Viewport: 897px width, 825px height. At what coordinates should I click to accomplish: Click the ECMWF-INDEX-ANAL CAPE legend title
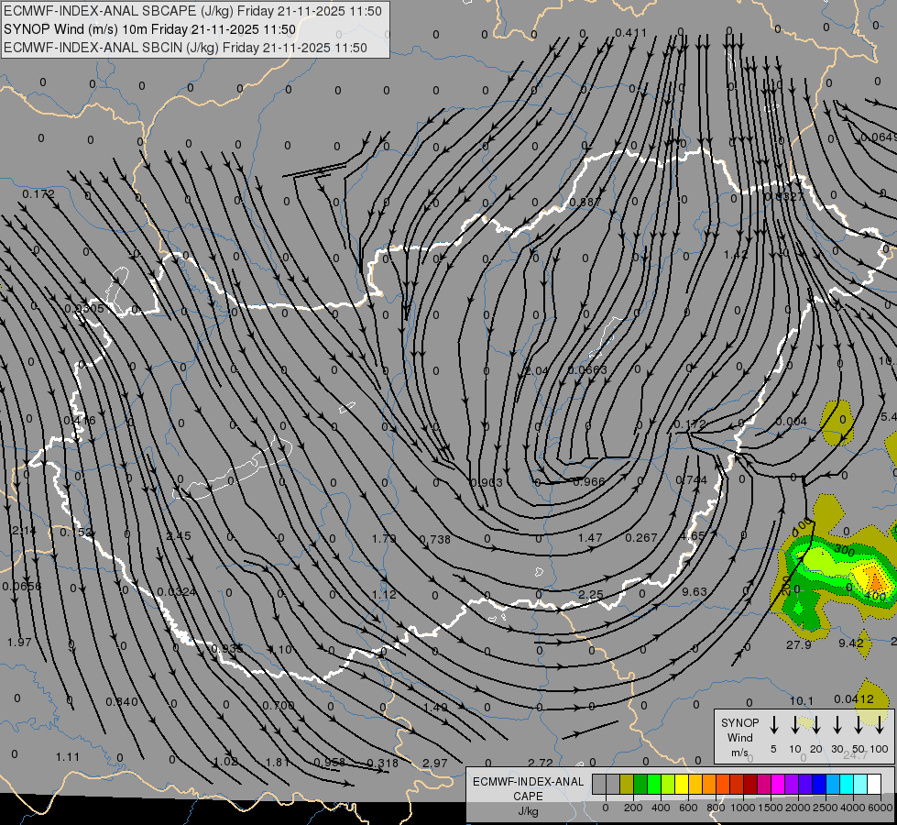pyautogui.click(x=528, y=796)
